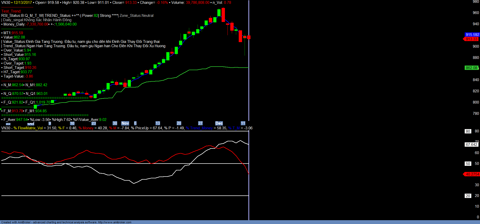The width and height of the screenshot is (480, 224).
Task: Click the Dec label on the date axis
Action: point(219,123)
